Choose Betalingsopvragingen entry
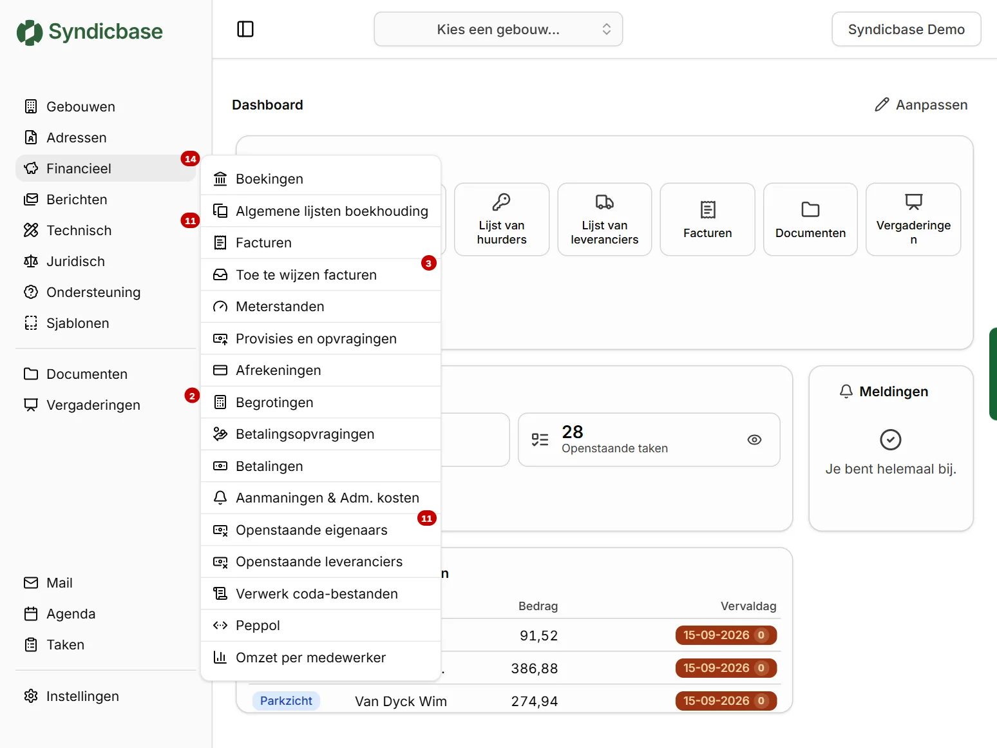 (321, 434)
